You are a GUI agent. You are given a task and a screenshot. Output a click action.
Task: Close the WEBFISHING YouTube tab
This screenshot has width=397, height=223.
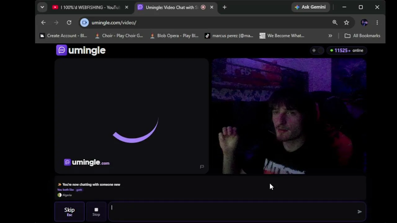(127, 7)
